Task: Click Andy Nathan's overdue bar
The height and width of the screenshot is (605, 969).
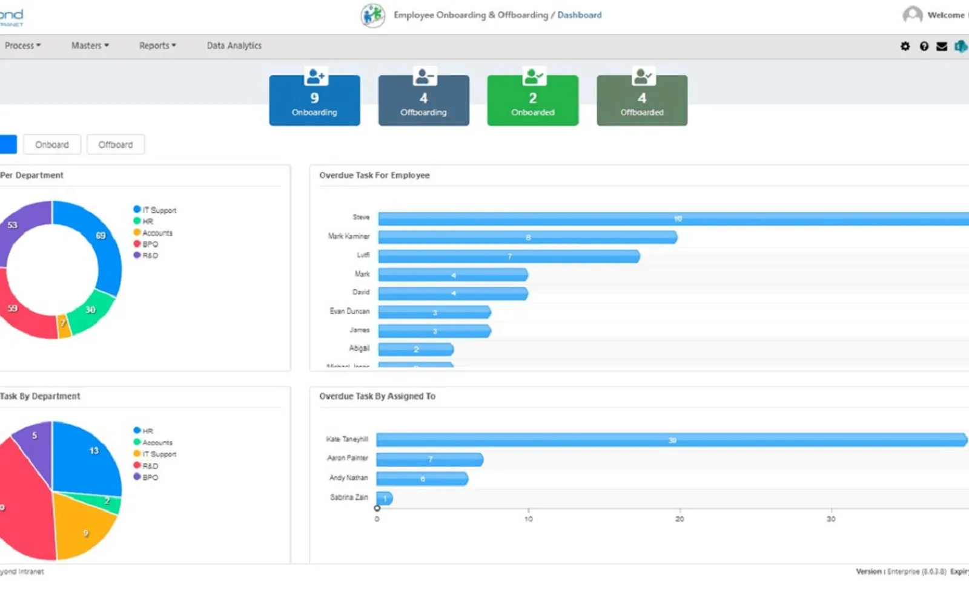Action: (422, 479)
